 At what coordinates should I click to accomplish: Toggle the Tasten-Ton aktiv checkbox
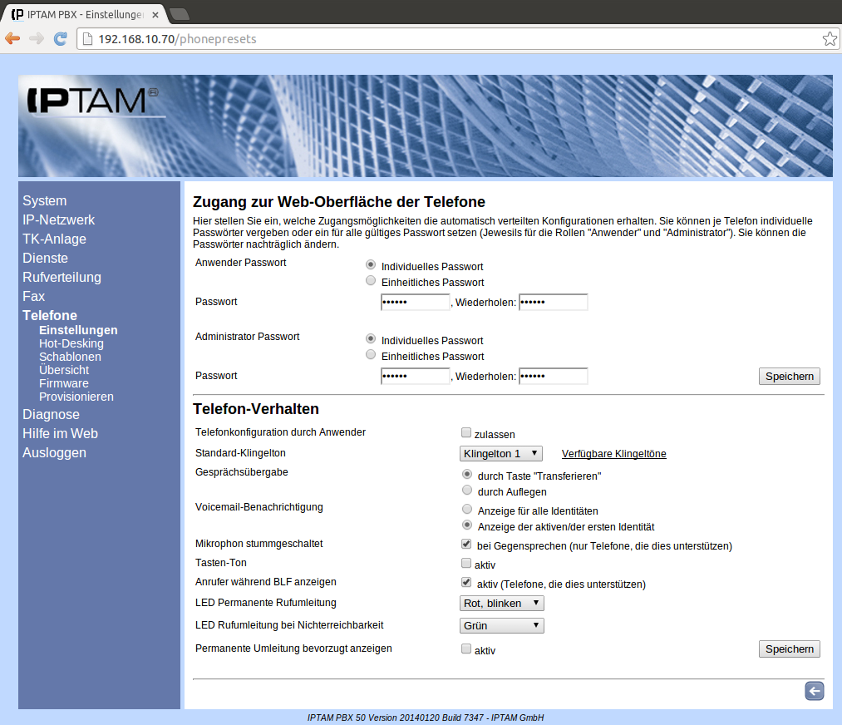[466, 563]
